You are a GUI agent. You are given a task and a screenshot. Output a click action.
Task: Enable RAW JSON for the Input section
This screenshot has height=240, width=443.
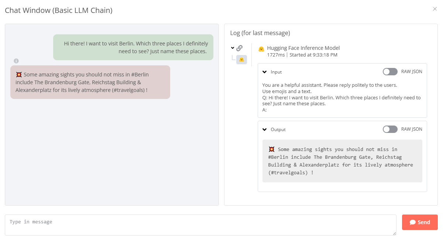[390, 72]
